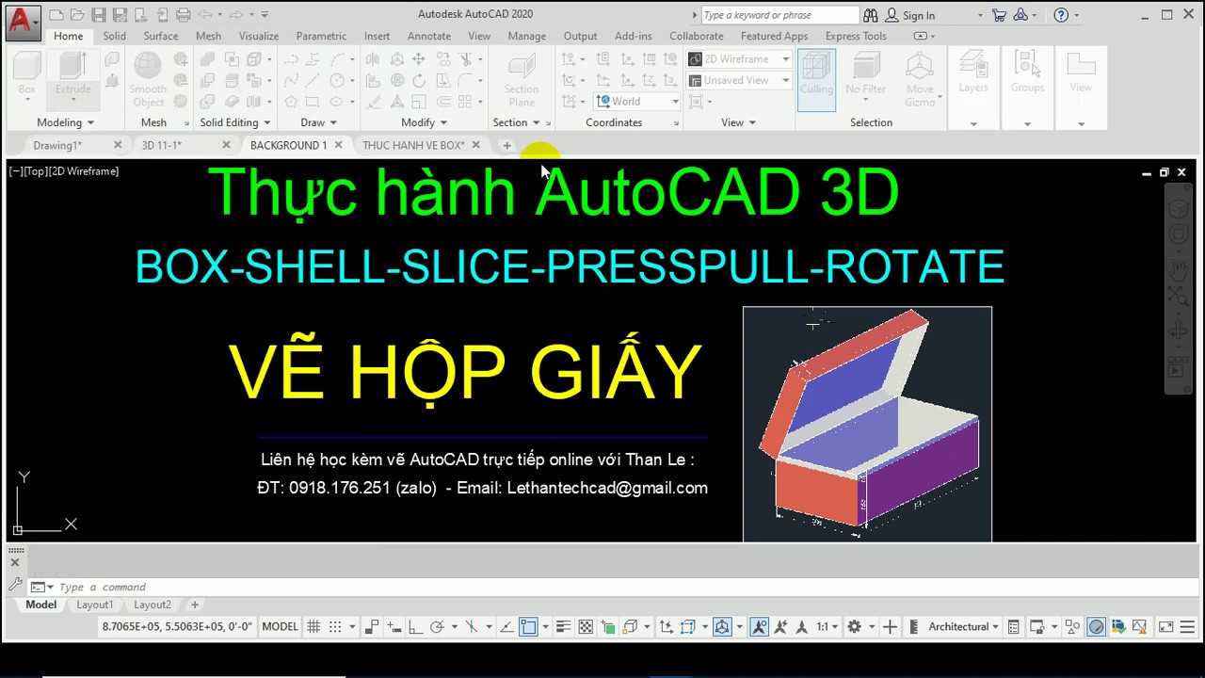Click the Layout1 tab
Viewport: 1205px width, 678px height.
pyautogui.click(x=94, y=605)
